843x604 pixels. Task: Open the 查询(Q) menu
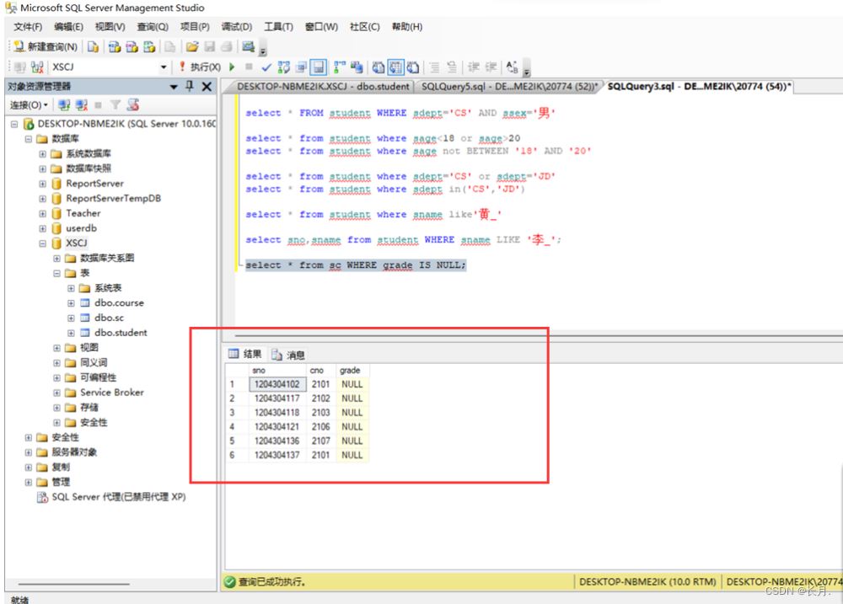click(x=152, y=27)
